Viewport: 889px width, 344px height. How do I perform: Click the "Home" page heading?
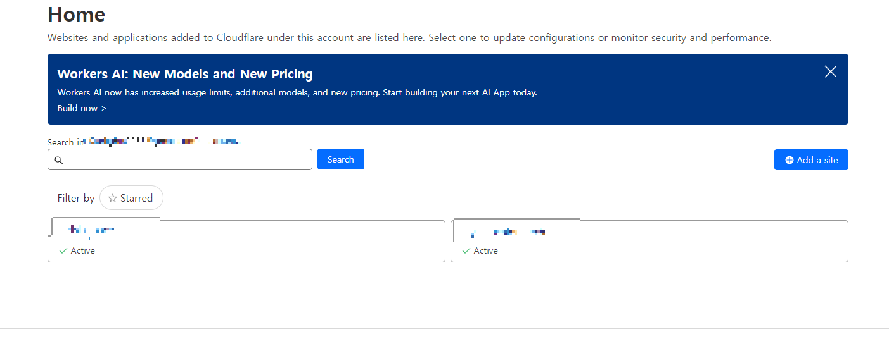pos(77,15)
